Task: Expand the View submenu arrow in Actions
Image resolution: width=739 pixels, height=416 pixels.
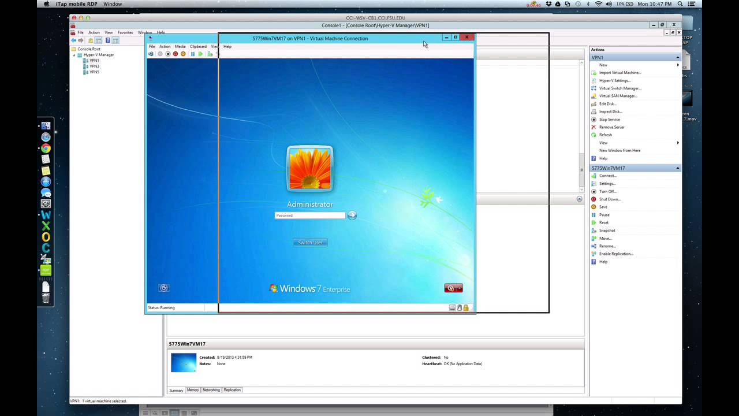Action: coord(678,143)
